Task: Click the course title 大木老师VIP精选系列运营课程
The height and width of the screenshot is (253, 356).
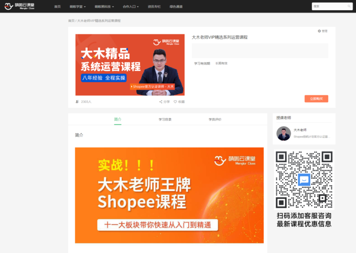Action: [x=219, y=37]
